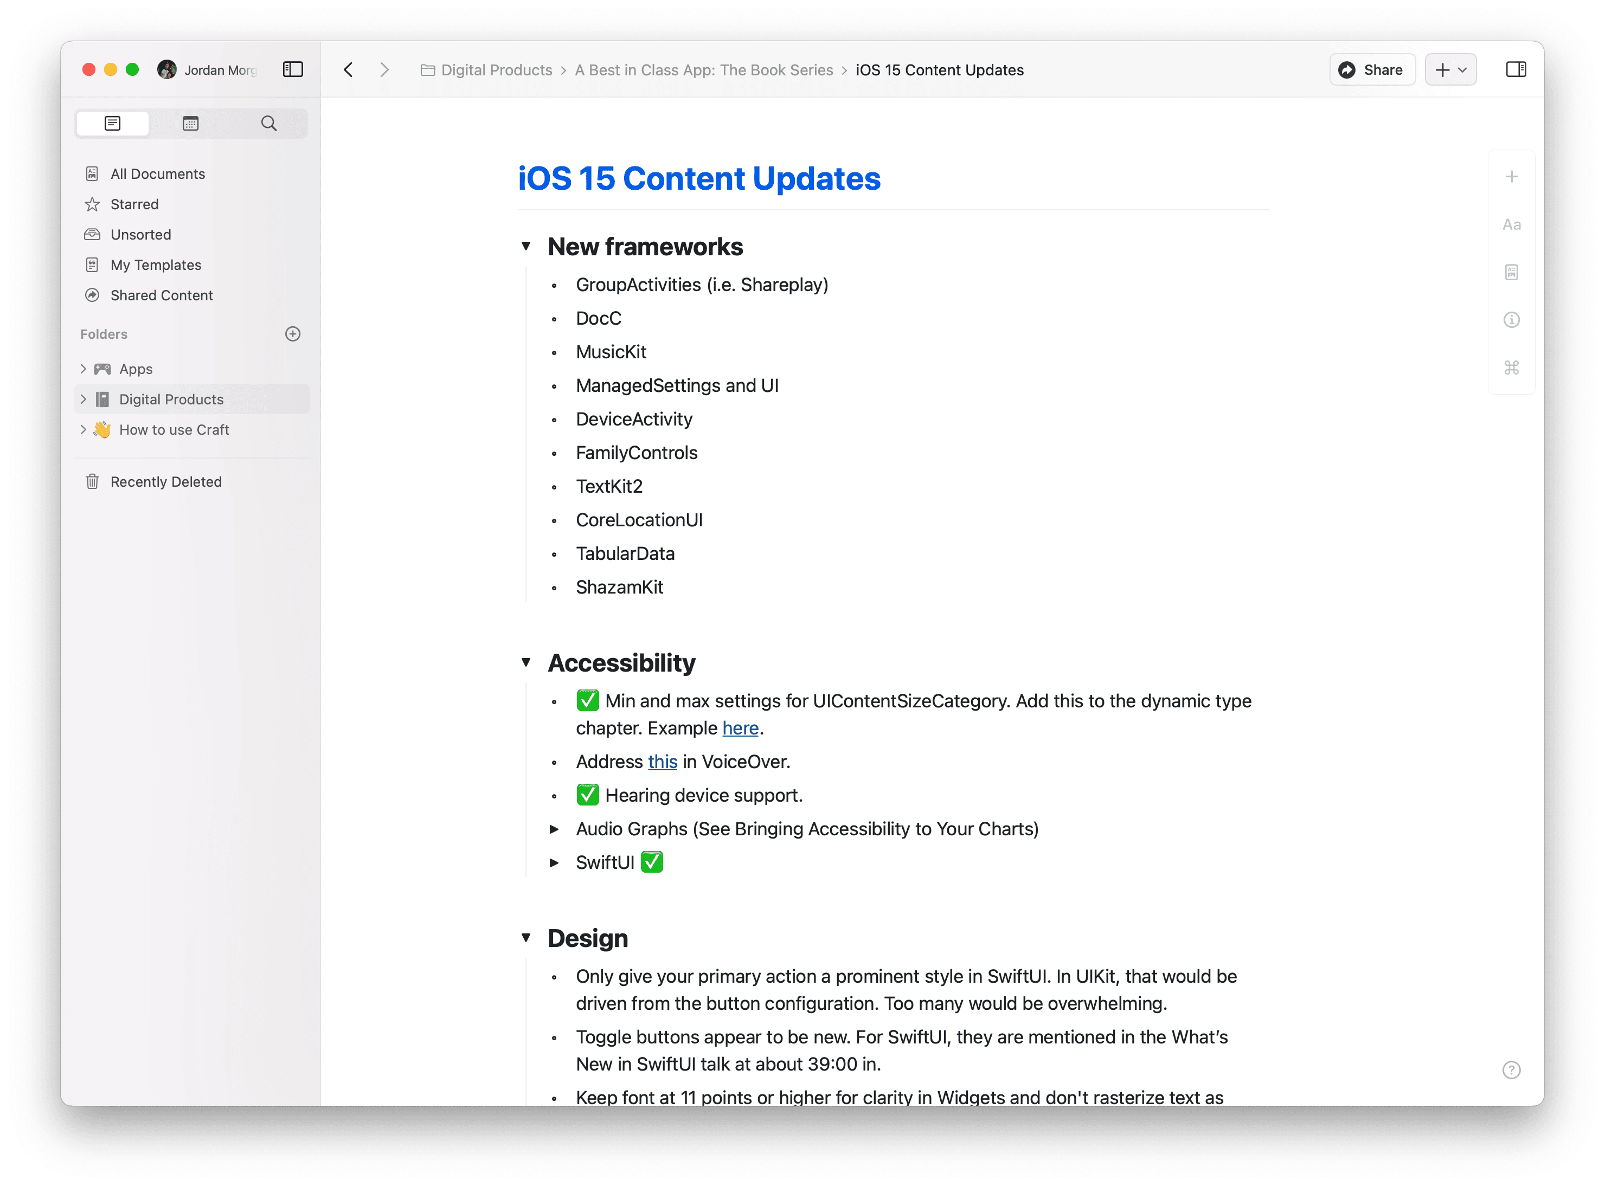Open the search tab in sidebar
This screenshot has height=1186, width=1605.
pyautogui.click(x=268, y=124)
